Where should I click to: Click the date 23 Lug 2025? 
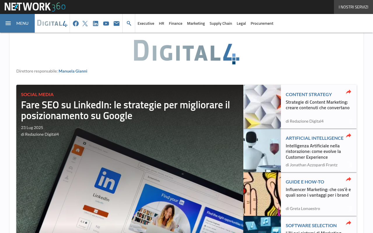pyautogui.click(x=32, y=128)
